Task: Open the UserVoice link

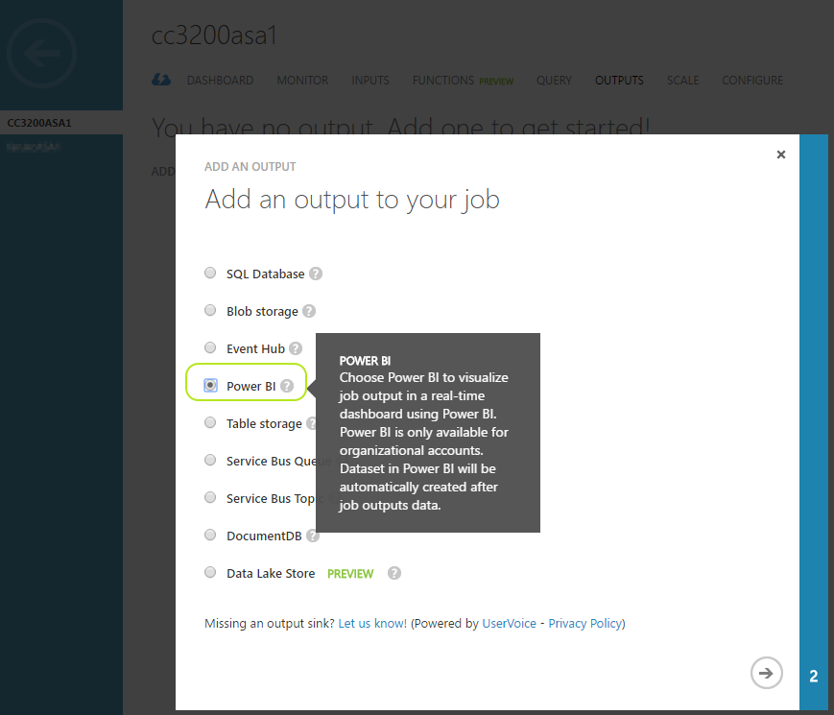Action: tap(509, 623)
